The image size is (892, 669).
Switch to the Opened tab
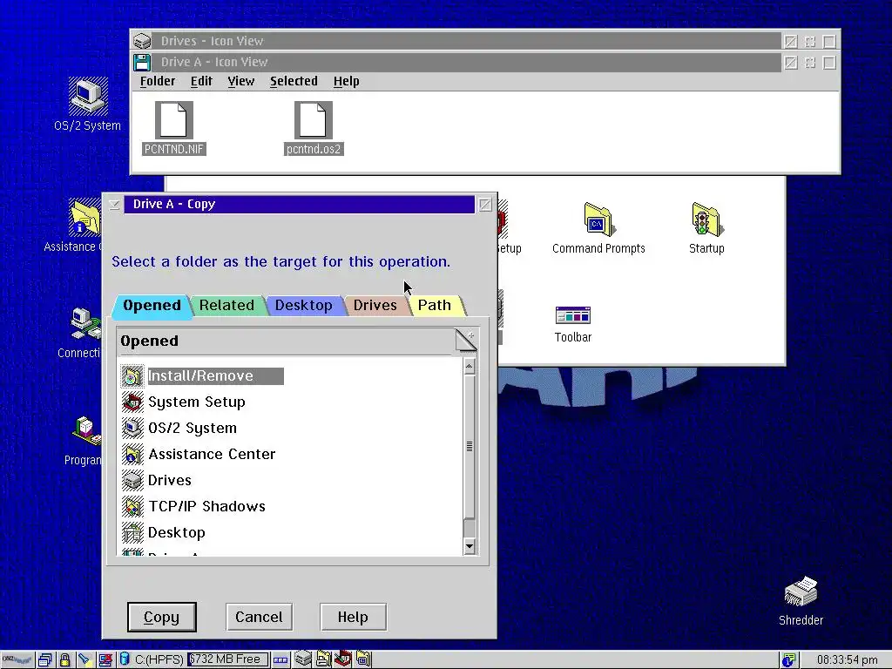tap(152, 306)
